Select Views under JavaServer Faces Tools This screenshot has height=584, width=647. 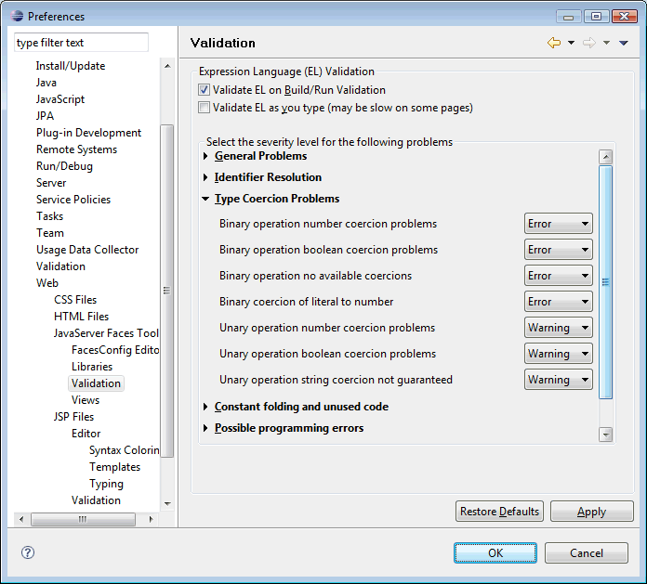tap(86, 400)
